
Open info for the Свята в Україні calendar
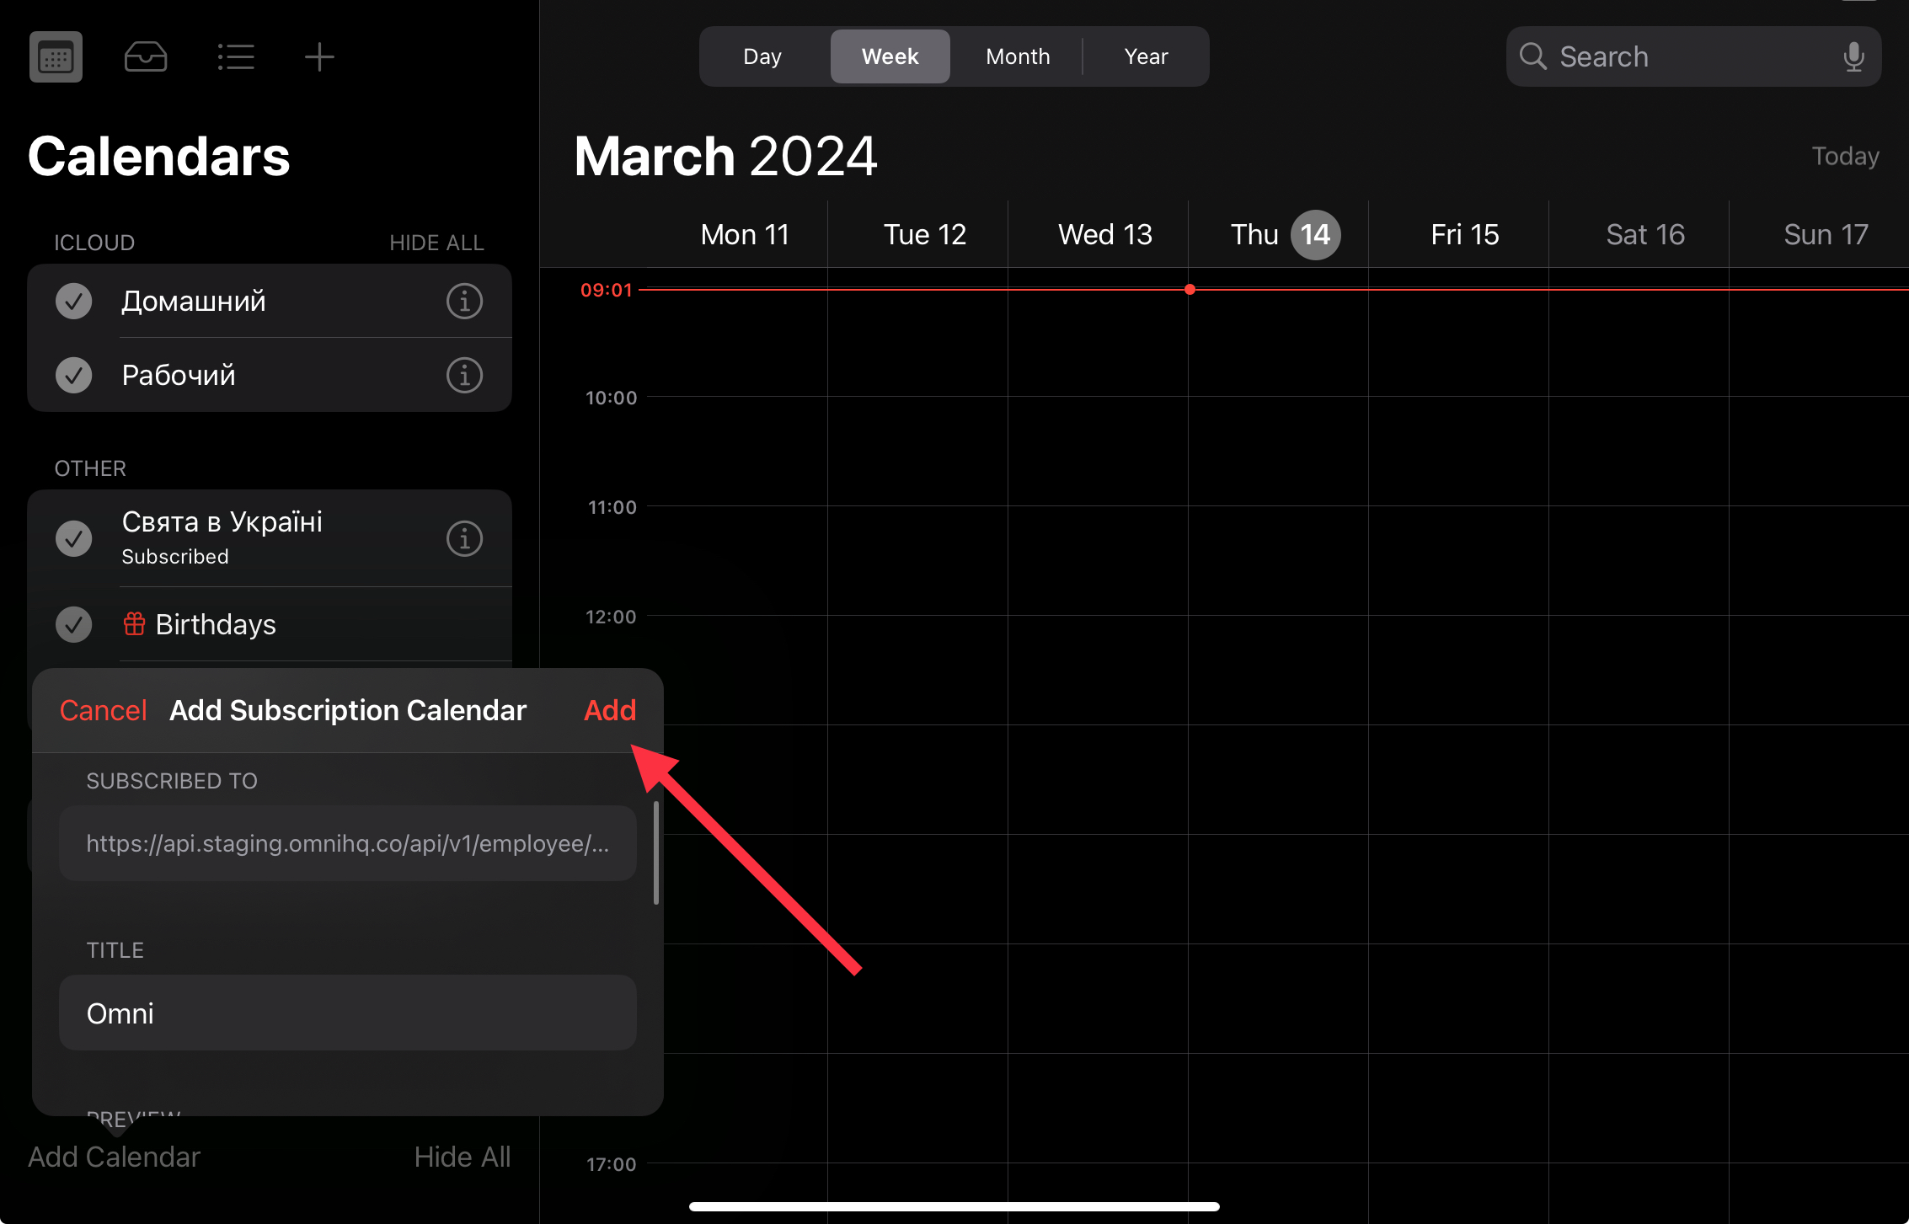pos(464,539)
